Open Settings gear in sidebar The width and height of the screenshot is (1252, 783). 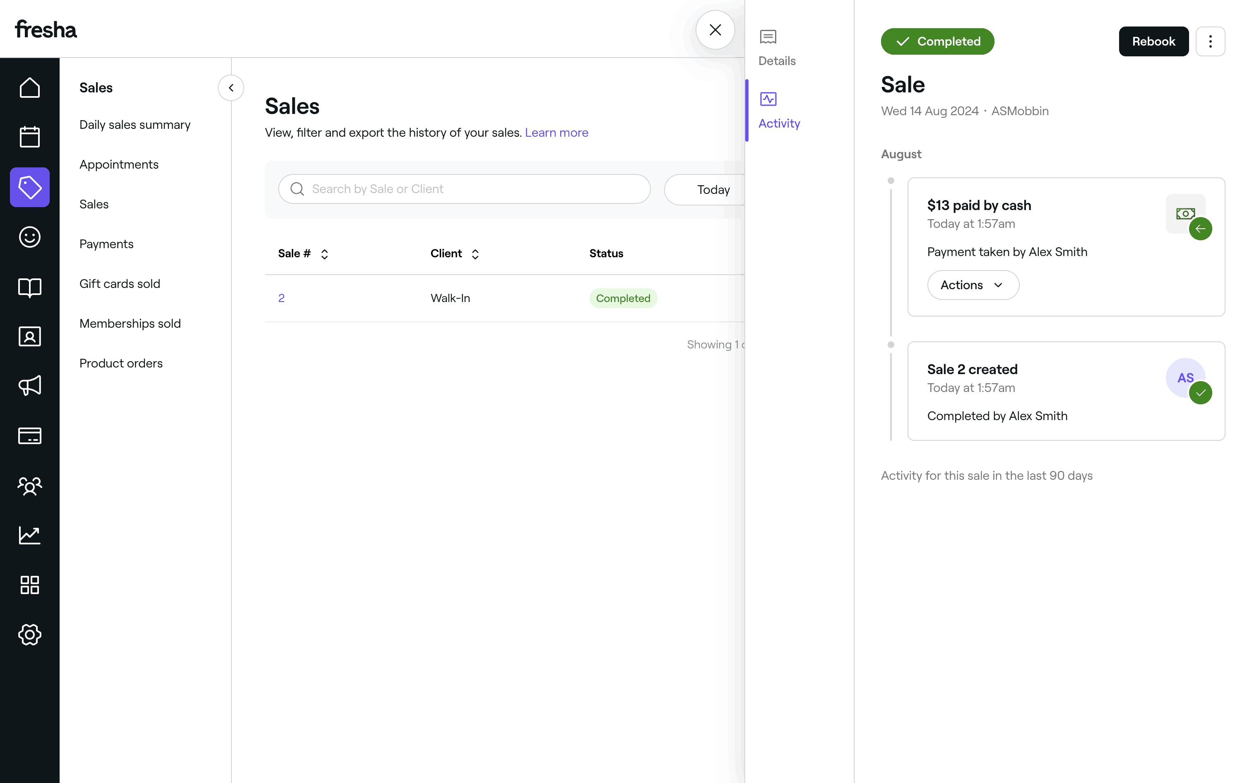point(29,634)
